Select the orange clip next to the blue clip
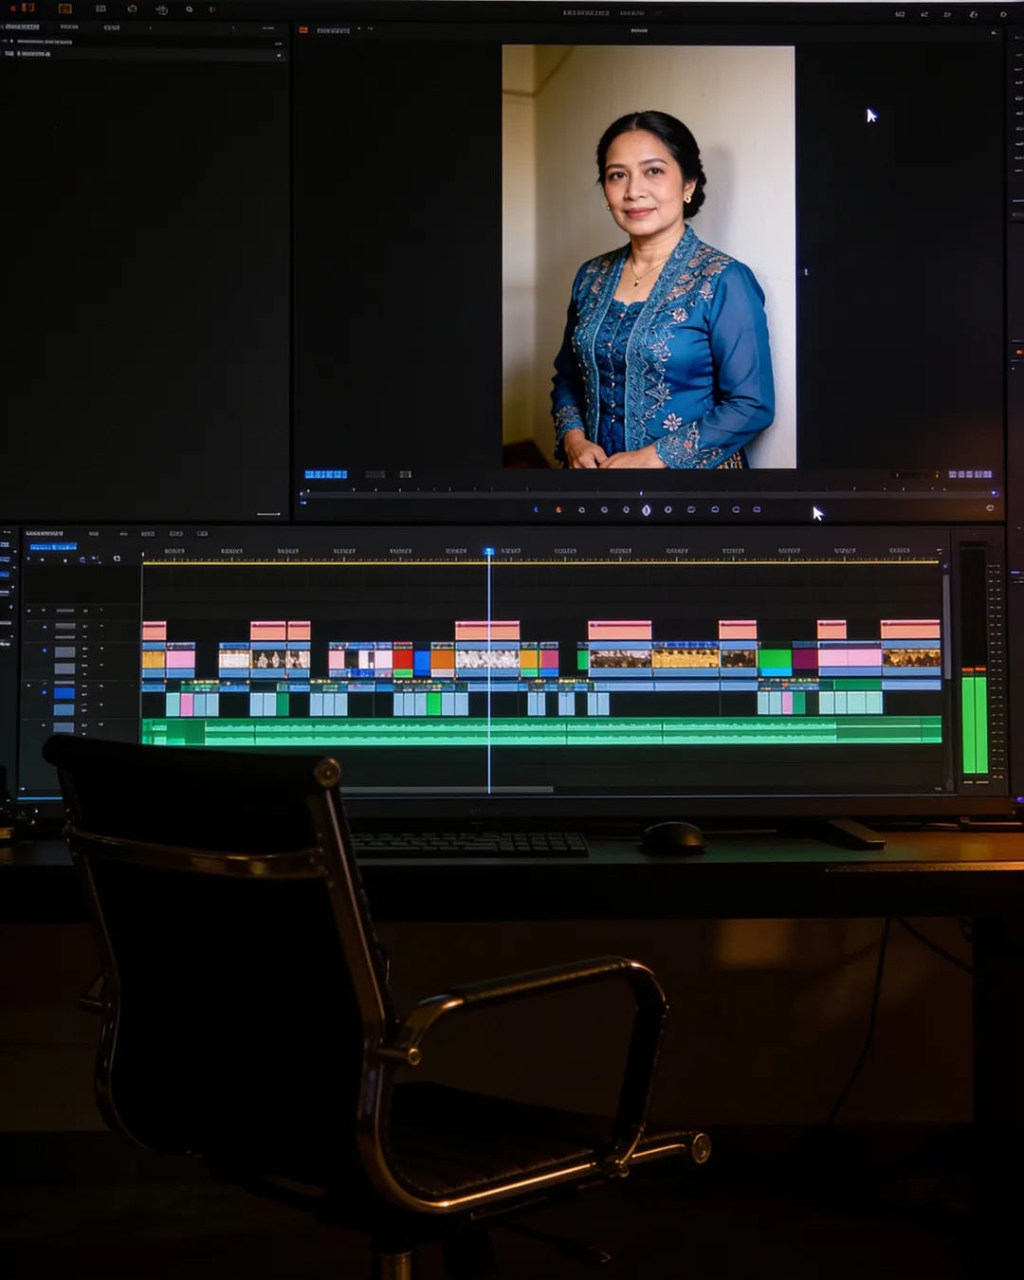The height and width of the screenshot is (1280, 1024). coord(443,659)
